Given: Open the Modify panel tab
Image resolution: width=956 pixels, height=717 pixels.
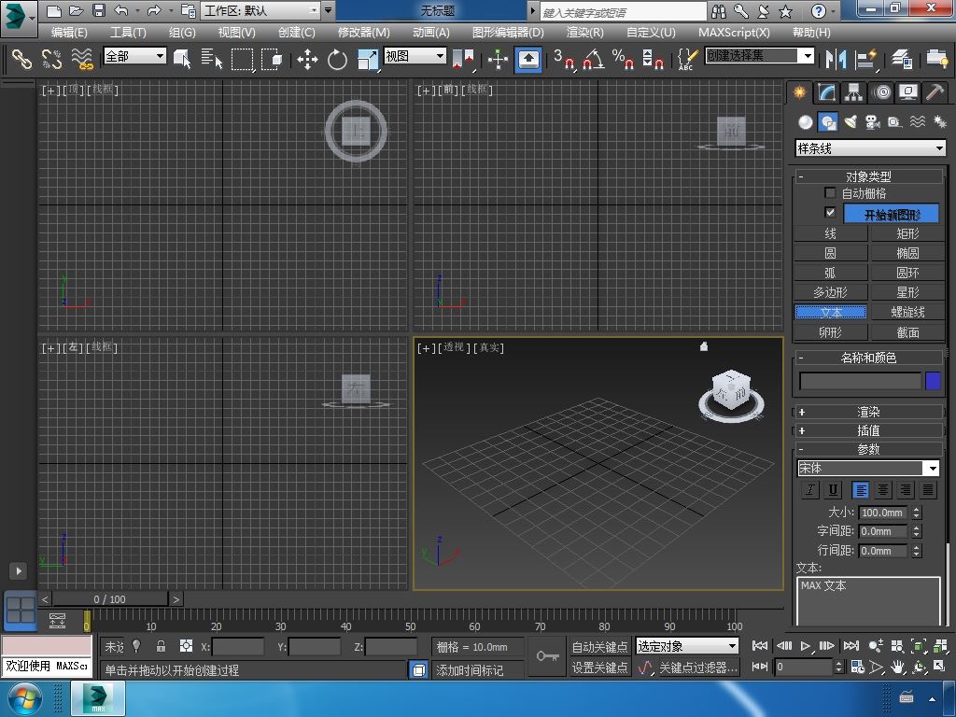Looking at the screenshot, I should (x=826, y=92).
